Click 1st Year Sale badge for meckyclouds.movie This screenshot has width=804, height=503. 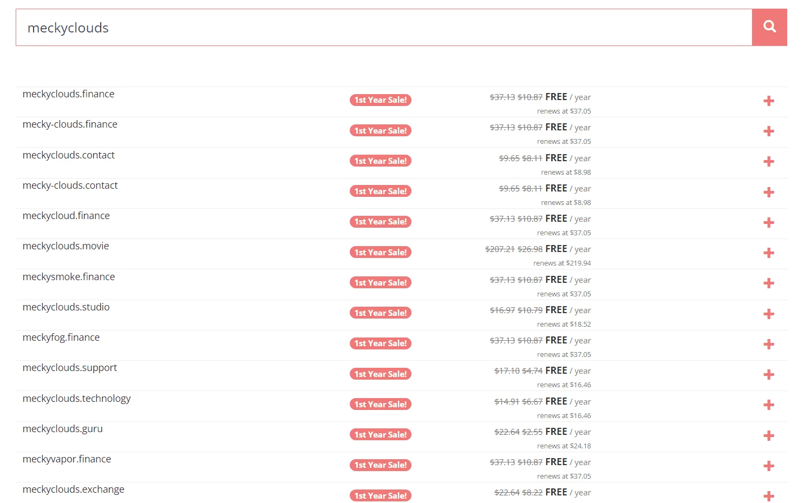(x=381, y=253)
